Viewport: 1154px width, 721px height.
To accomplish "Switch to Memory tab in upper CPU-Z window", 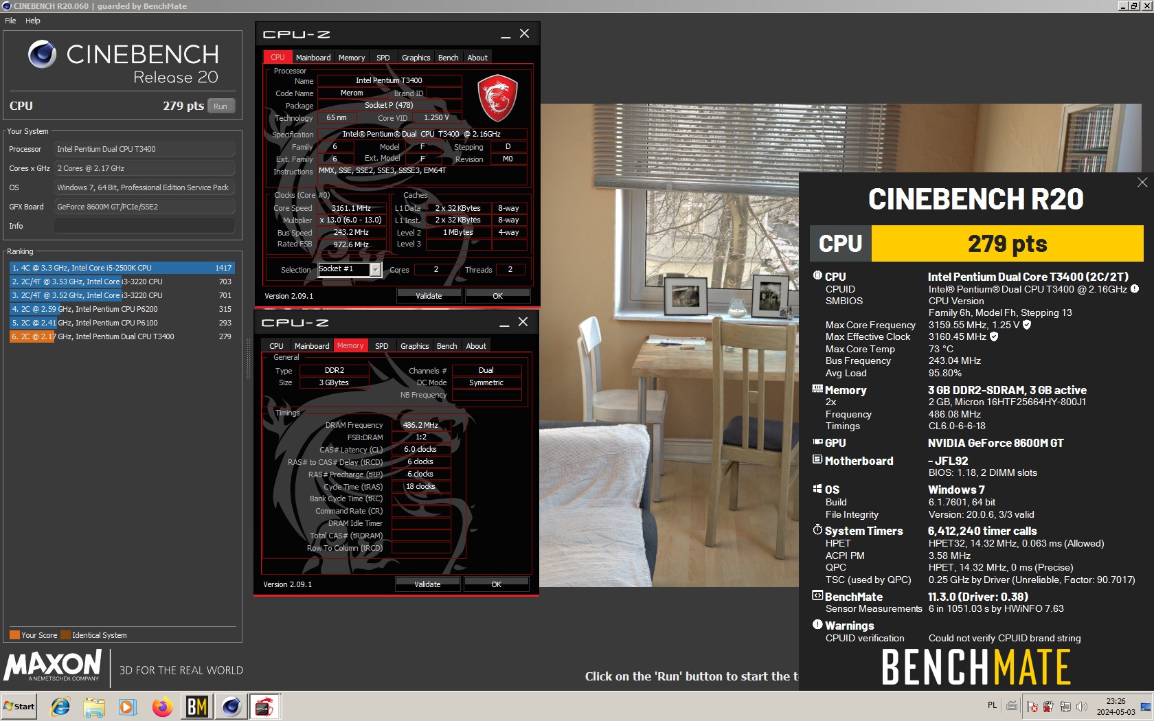I will point(352,58).
